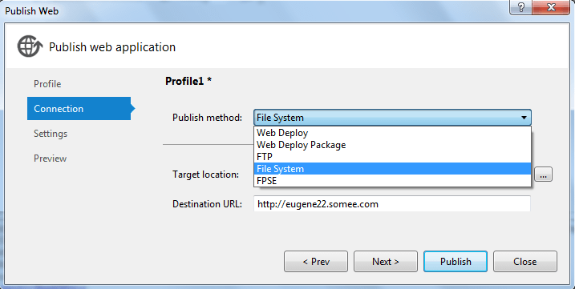The image size is (575, 289).
Task: Select highlighted File System list option
Action: click(392, 168)
